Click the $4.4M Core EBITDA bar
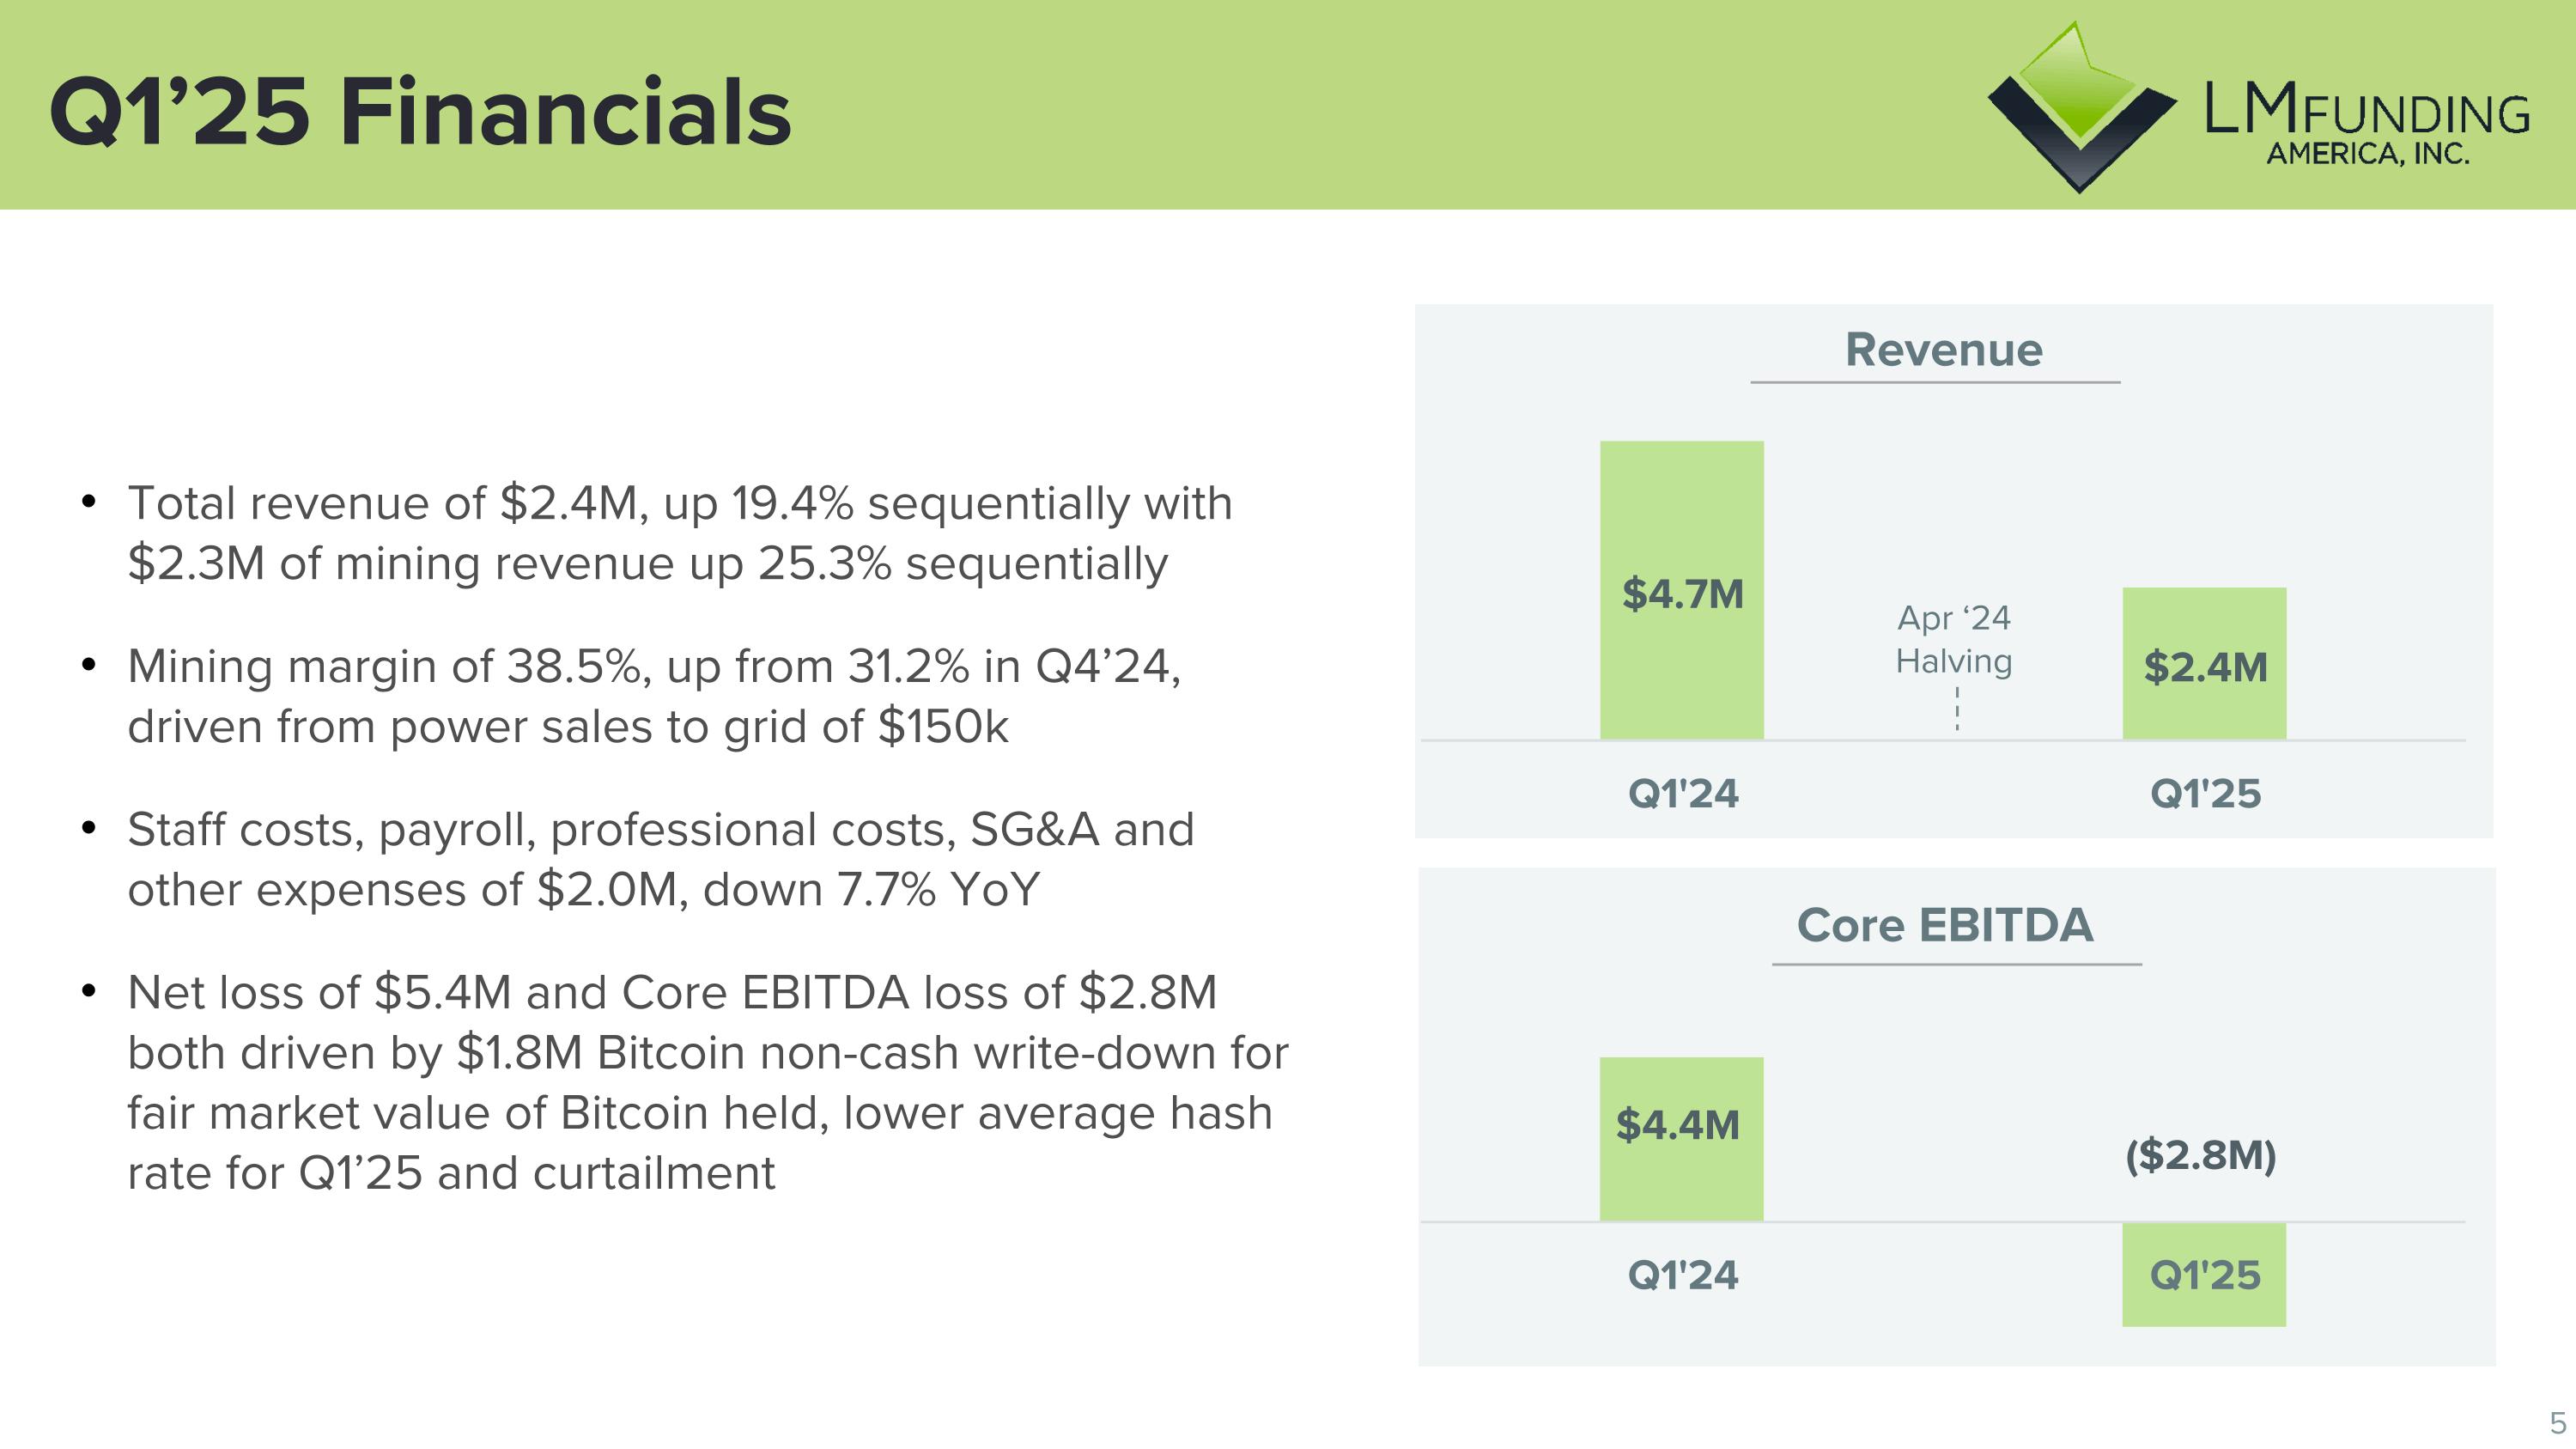Viewport: 2576px width, 1449px height. coord(1681,1138)
